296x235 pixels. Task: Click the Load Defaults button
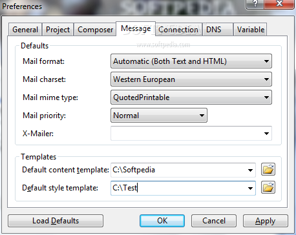click(56, 221)
